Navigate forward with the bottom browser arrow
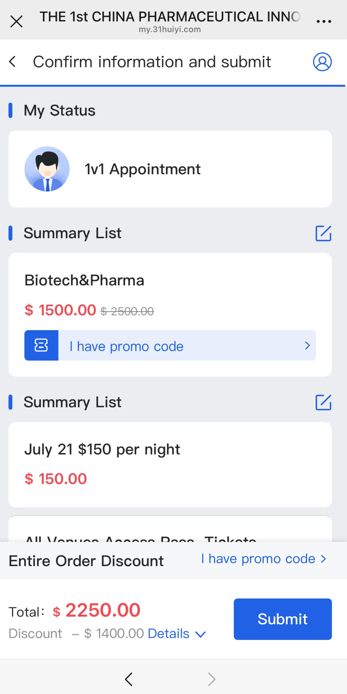347x694 pixels. 211,679
